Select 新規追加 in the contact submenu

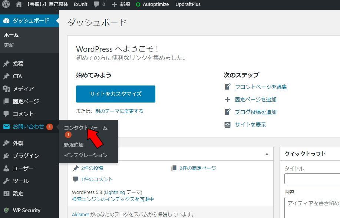74,145
